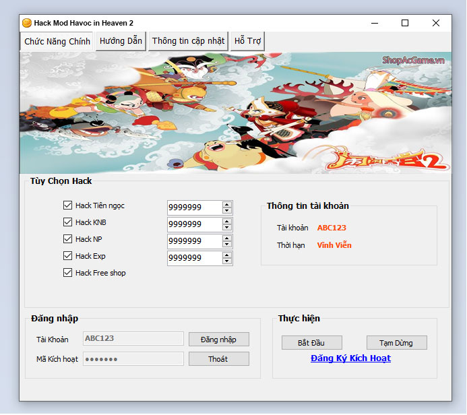Image resolution: width=467 pixels, height=415 pixels.
Task: Decrease Hack NP value with down arrow
Action: click(x=227, y=245)
